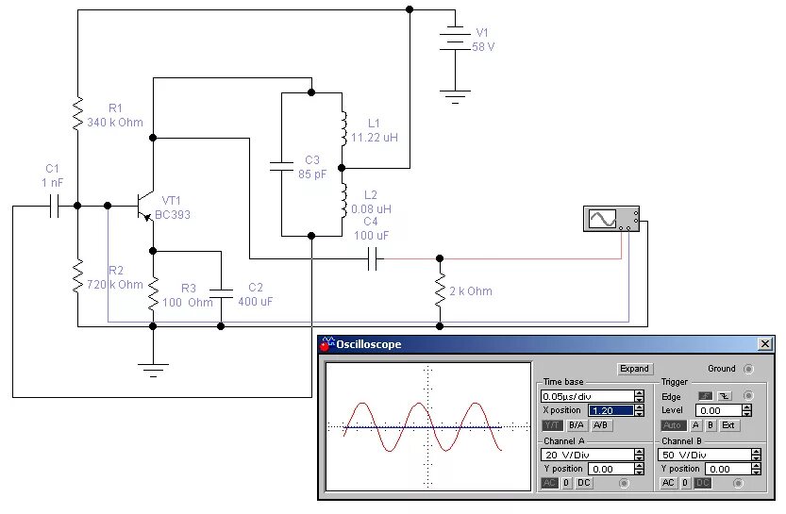Screen dimensions: 786x514
Task: Click the trigger Level 0.00 field
Action: pyautogui.click(x=719, y=410)
